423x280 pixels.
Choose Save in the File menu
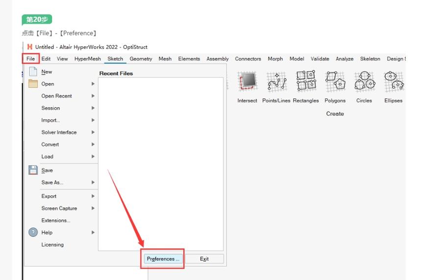point(47,170)
